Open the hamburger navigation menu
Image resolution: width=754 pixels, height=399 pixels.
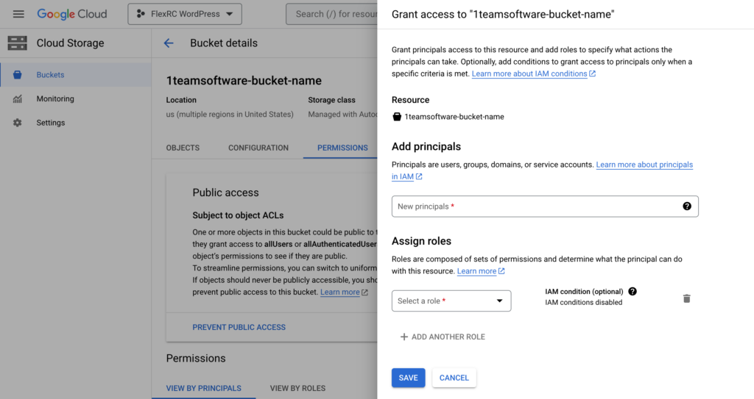coord(18,14)
